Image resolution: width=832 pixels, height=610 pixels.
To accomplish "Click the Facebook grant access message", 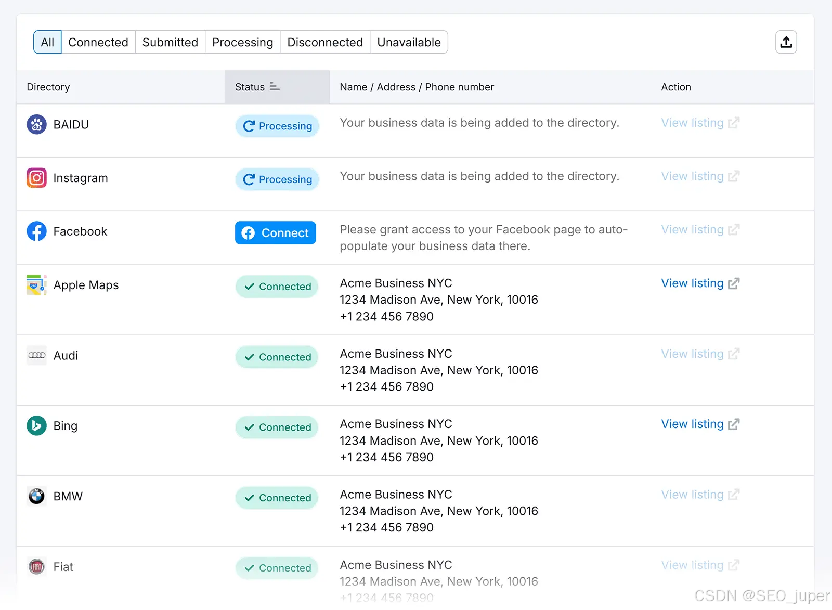I will point(484,238).
